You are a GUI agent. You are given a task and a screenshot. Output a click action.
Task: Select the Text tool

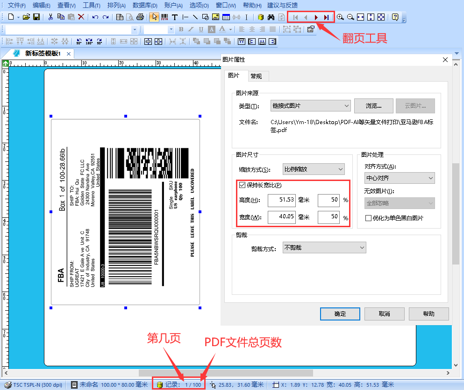[175, 17]
